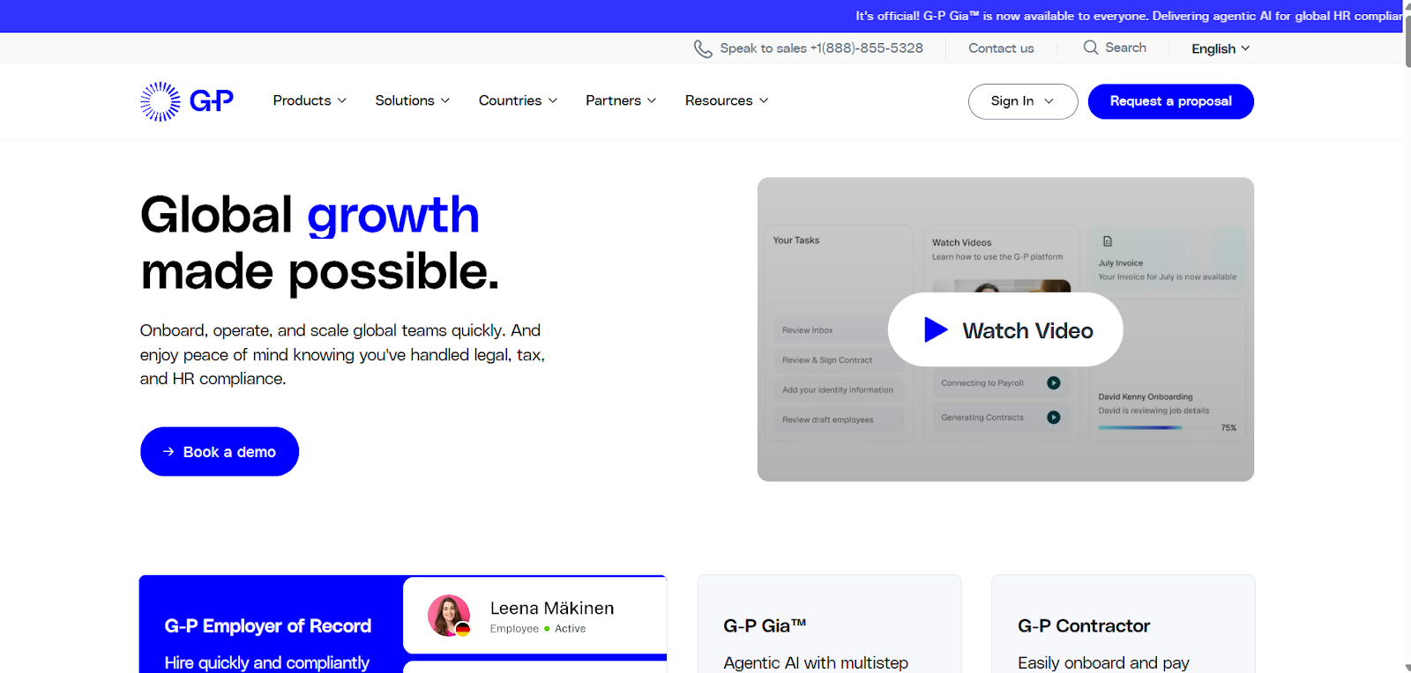Expand the Solutions menu

(x=413, y=100)
